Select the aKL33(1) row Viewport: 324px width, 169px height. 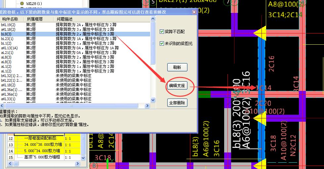point(75,99)
